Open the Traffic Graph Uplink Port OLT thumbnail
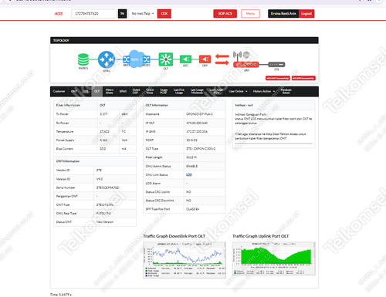Screen dimensions: 386x297 point(274,258)
